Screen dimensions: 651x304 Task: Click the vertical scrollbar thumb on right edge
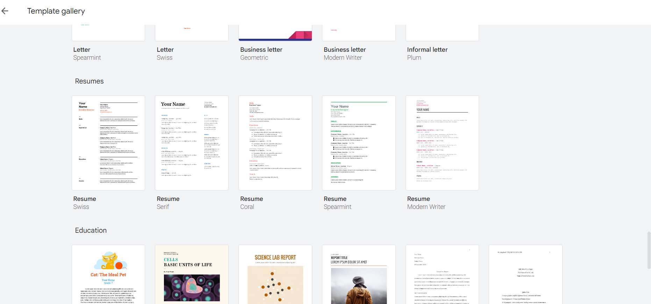(x=649, y=250)
